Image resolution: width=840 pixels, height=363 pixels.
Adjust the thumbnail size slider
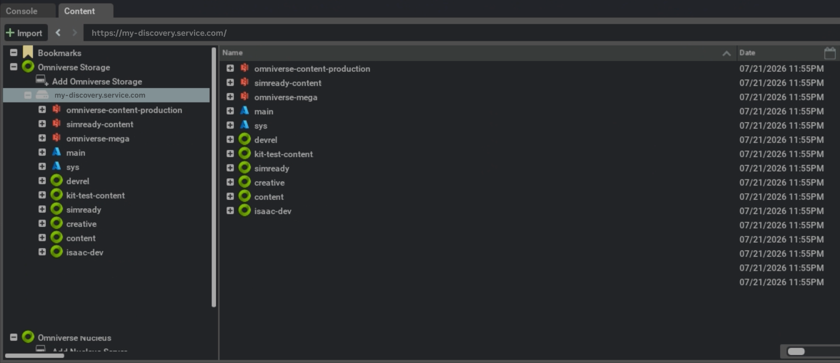[x=796, y=351]
